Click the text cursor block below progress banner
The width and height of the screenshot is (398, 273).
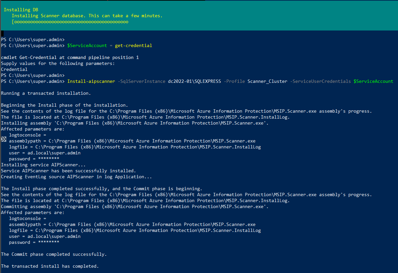(2, 33)
